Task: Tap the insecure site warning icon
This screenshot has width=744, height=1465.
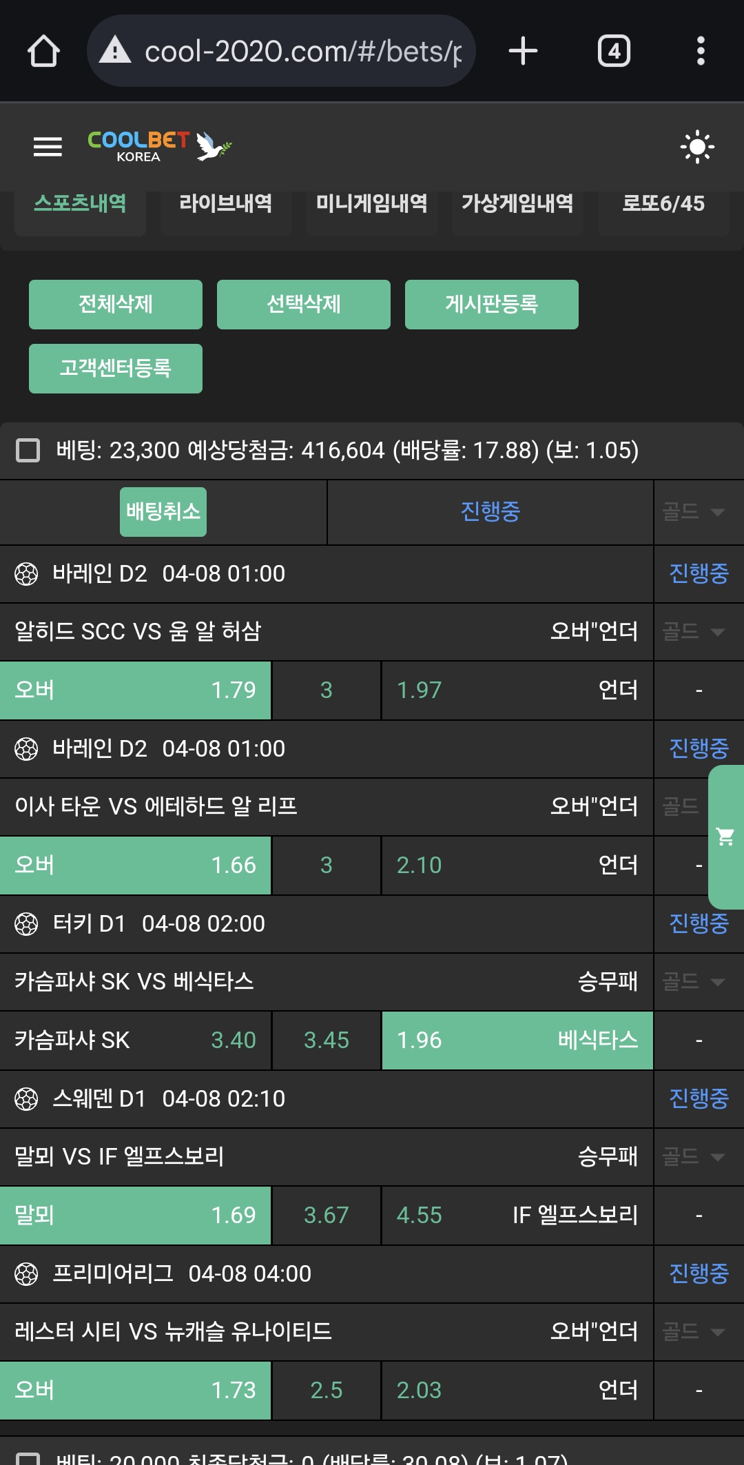Action: (x=115, y=51)
